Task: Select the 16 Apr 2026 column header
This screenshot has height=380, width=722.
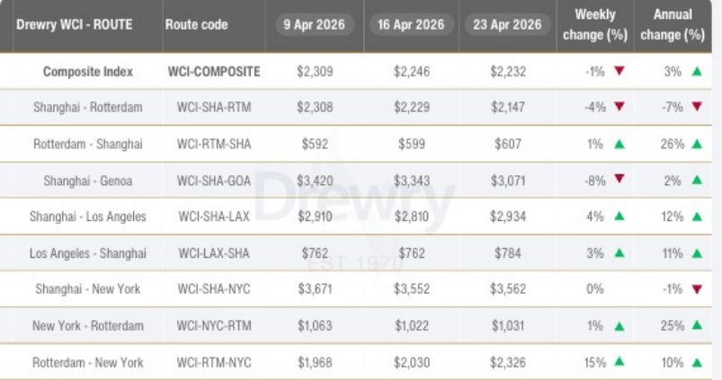Action: [410, 25]
